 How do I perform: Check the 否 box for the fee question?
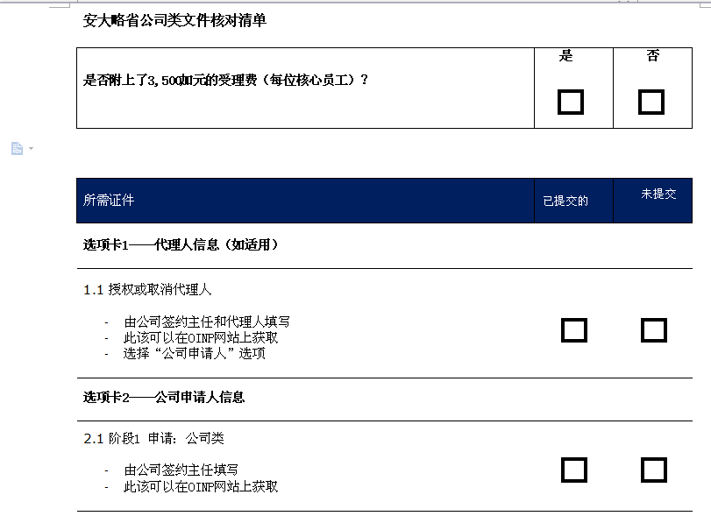tap(651, 102)
